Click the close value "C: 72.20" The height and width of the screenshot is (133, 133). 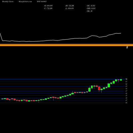pos(48,9)
